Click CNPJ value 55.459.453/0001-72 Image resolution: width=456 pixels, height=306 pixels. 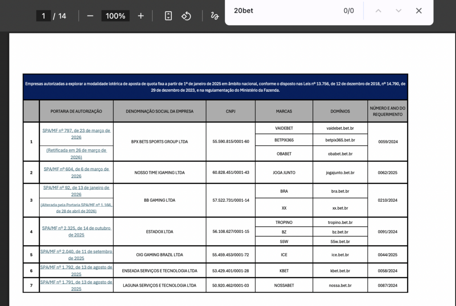point(231,255)
